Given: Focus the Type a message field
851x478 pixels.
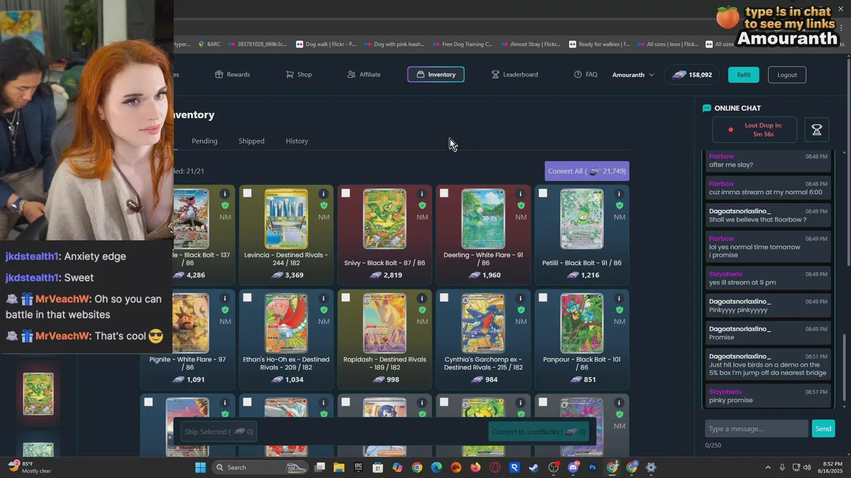Looking at the screenshot, I should coord(757,428).
